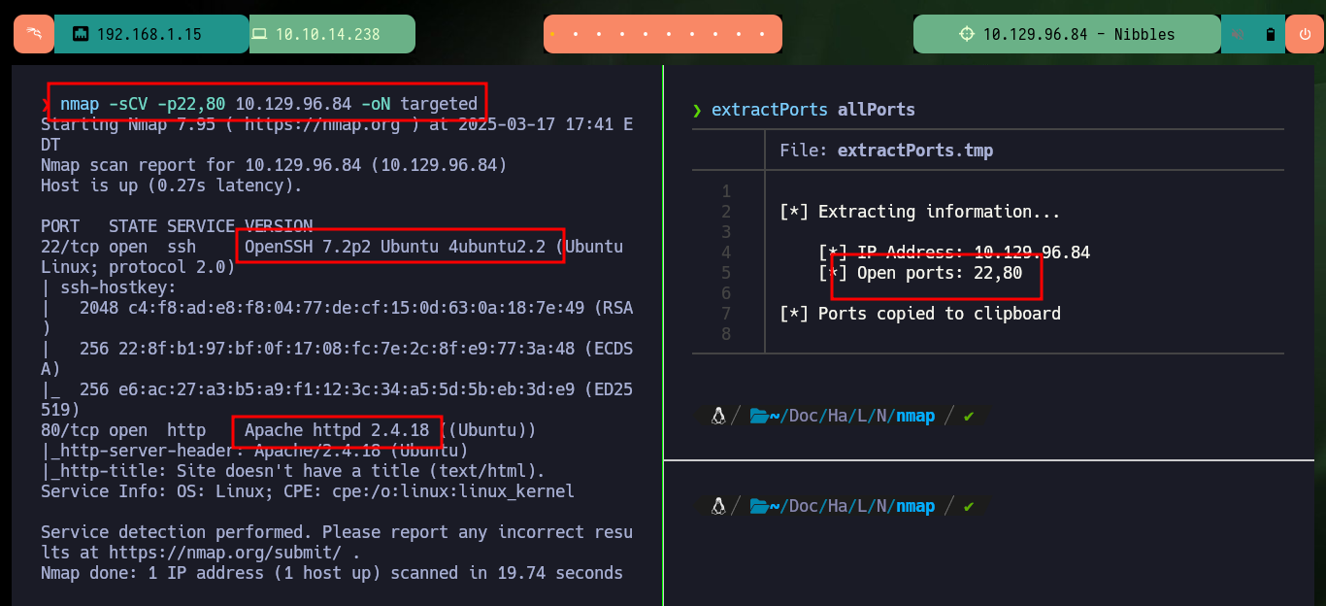Click the laptop VPN icon beside 10.10.14.238
The image size is (1326, 606).
click(x=259, y=34)
